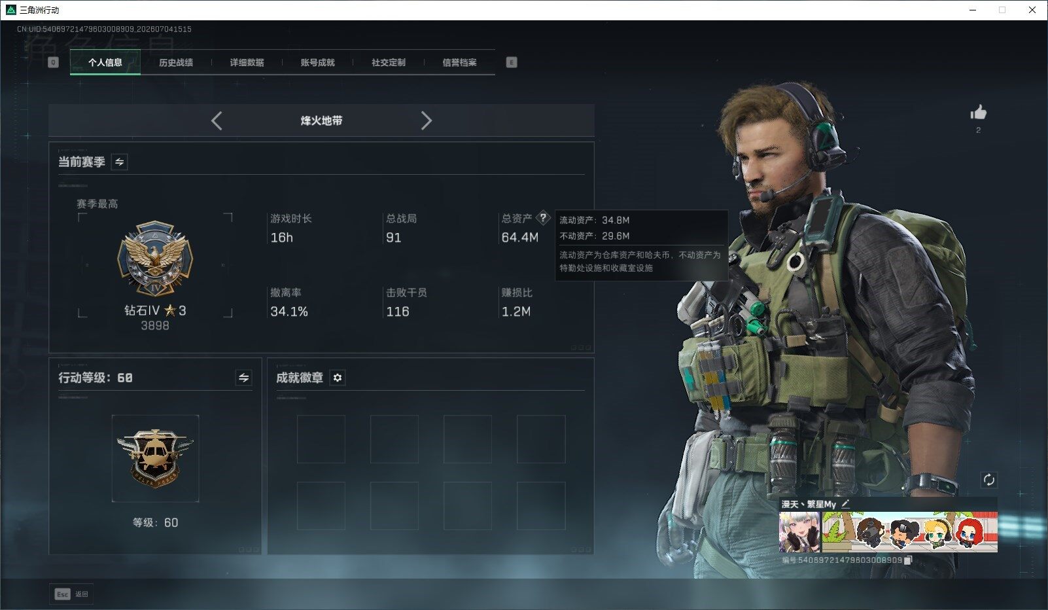This screenshot has width=1048, height=610.
Task: Switch to the next game mode arrow
Action: point(427,120)
